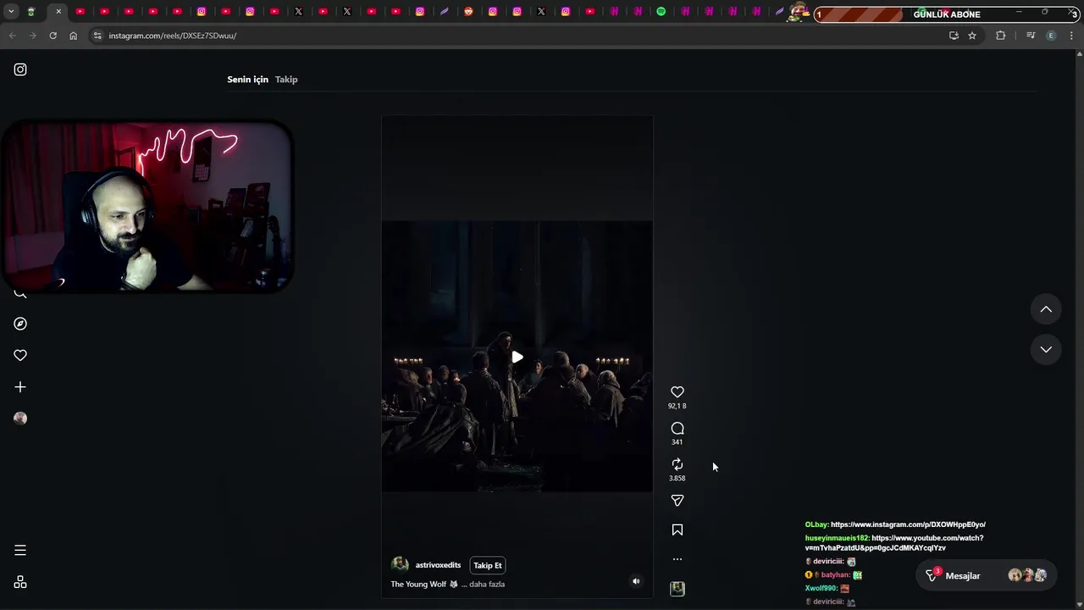The height and width of the screenshot is (610, 1084).
Task: Click the 3.858 reposts count
Action: 677,478
